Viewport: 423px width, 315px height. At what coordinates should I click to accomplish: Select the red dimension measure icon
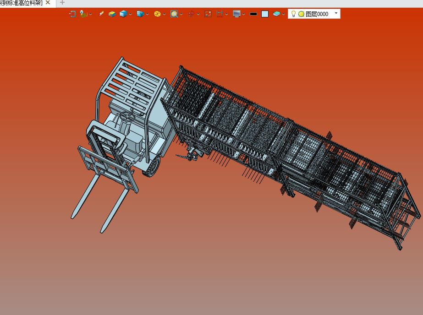pos(220,14)
